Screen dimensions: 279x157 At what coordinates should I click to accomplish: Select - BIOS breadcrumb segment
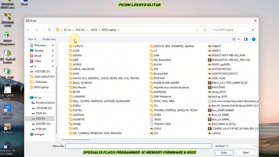tap(94, 30)
